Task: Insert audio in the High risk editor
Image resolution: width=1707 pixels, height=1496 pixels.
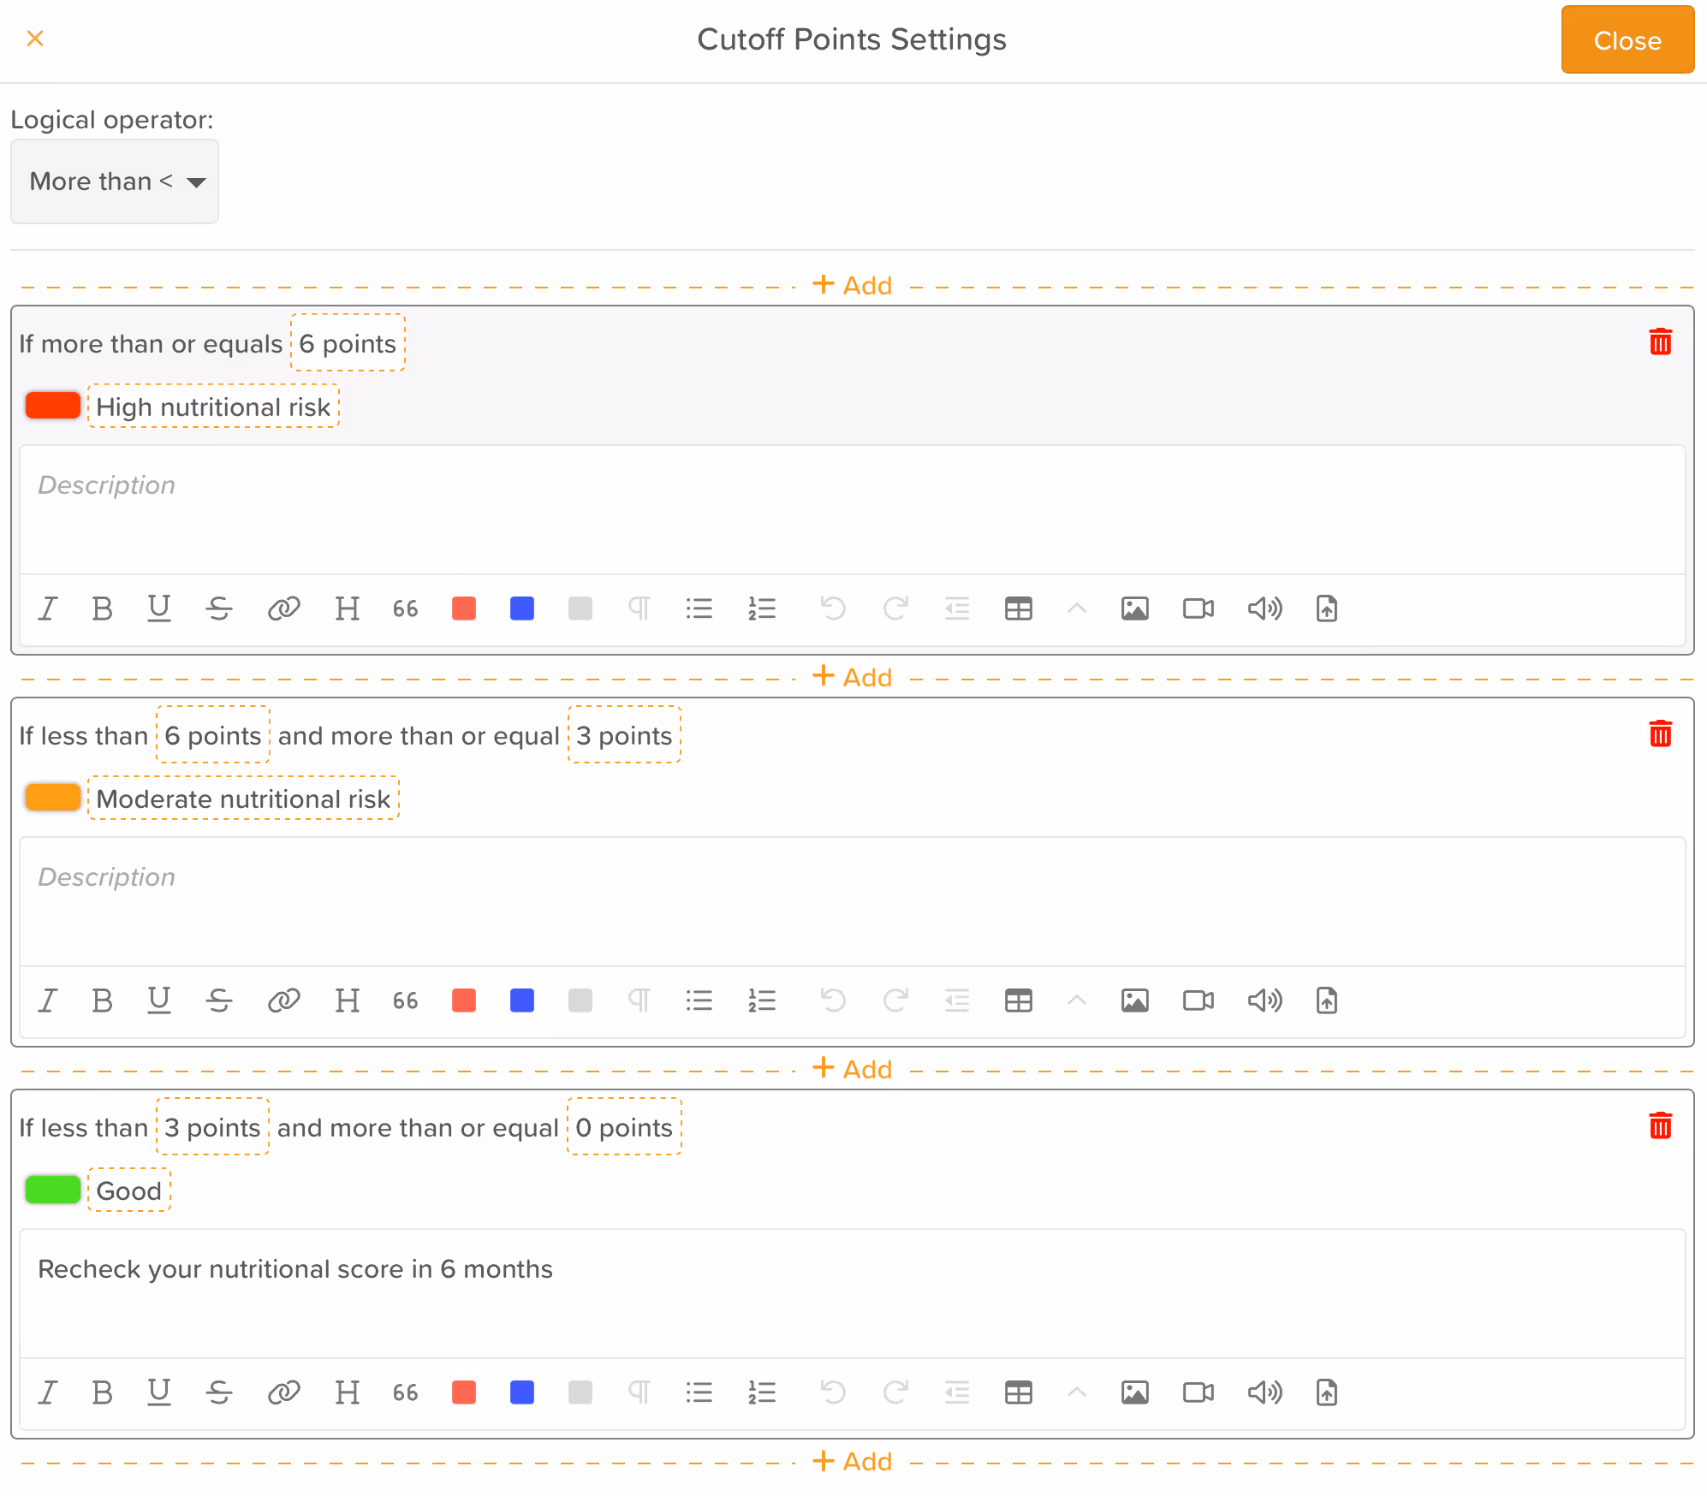Action: point(1265,608)
